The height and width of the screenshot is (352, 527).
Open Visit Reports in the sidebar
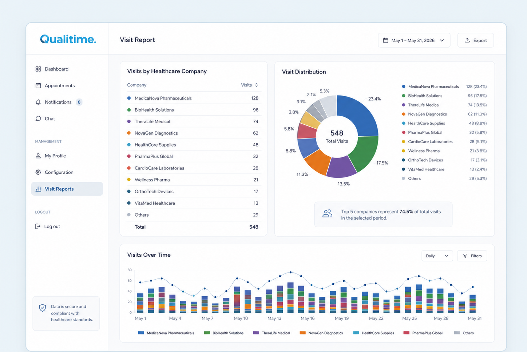click(67, 189)
